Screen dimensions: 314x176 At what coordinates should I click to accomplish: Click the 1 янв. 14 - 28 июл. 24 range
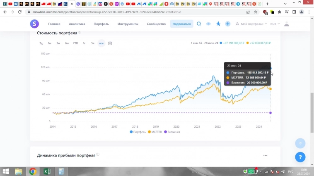pos(205,43)
